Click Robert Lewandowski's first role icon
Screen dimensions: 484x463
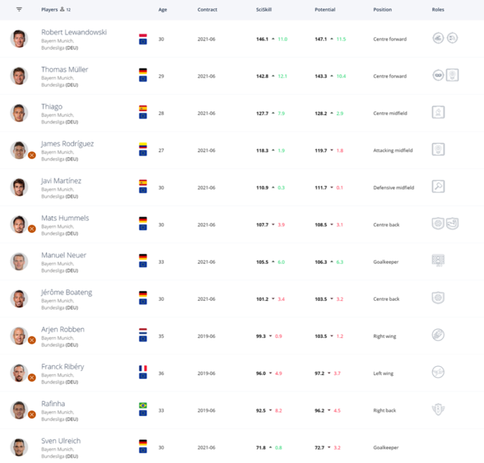click(x=438, y=38)
